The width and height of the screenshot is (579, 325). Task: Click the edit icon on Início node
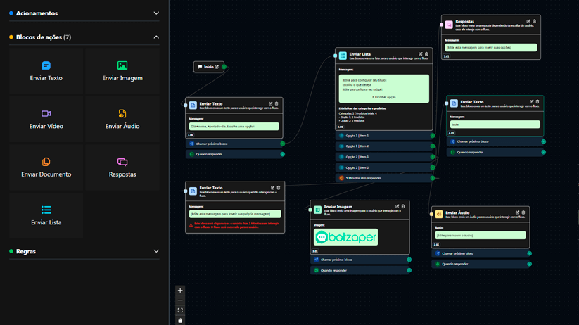(x=217, y=67)
